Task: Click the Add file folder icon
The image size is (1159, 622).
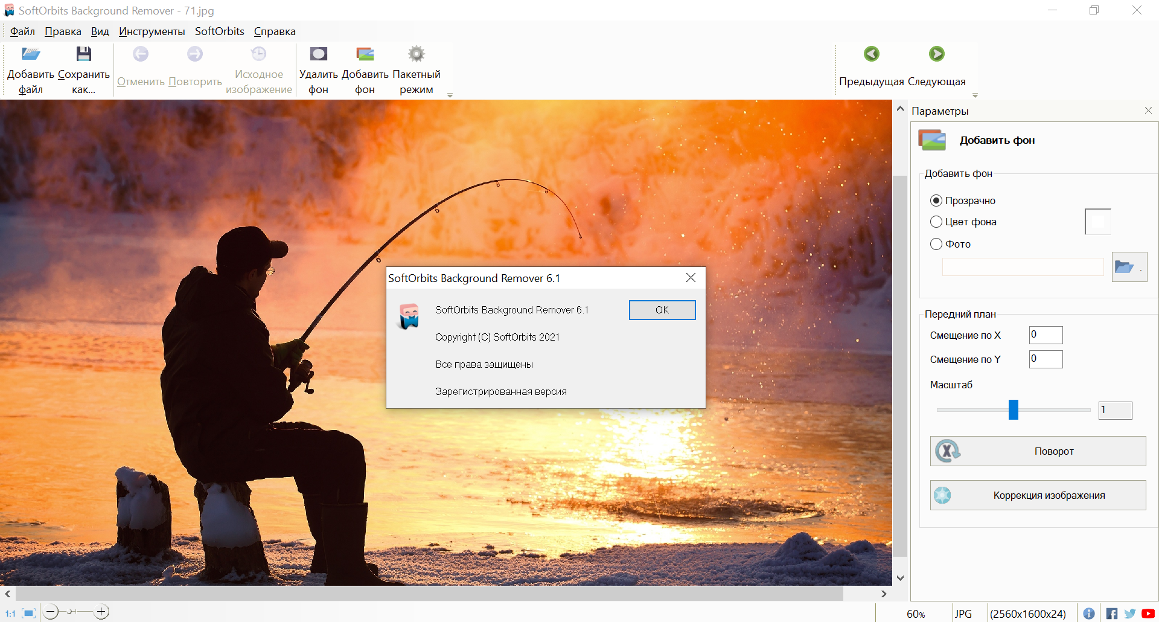Action: [31, 54]
